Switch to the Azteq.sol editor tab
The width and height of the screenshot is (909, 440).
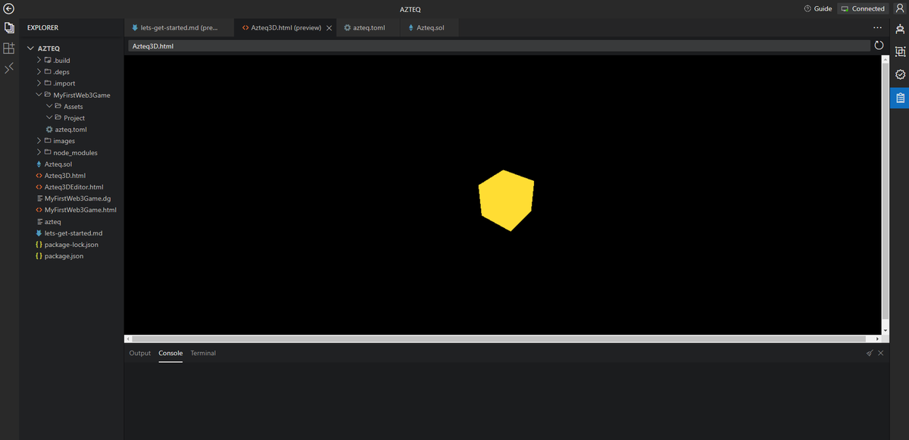[x=430, y=28]
